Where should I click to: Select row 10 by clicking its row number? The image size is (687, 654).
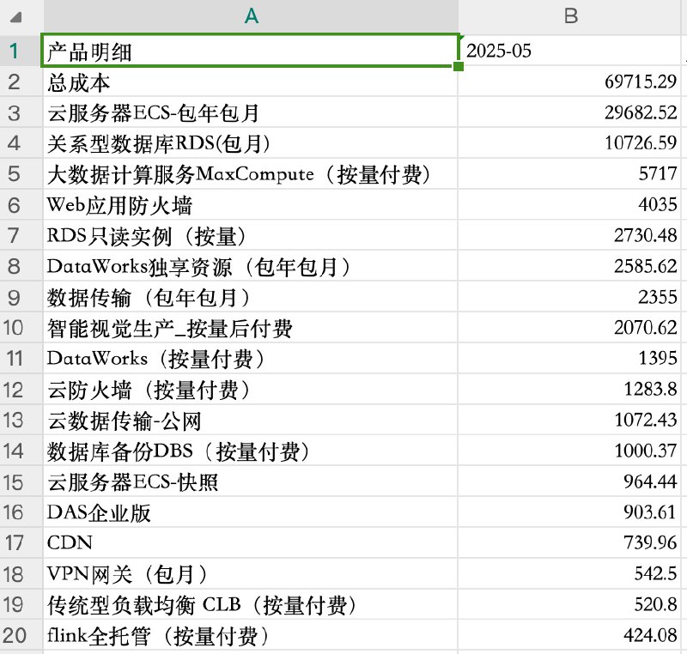(15, 328)
